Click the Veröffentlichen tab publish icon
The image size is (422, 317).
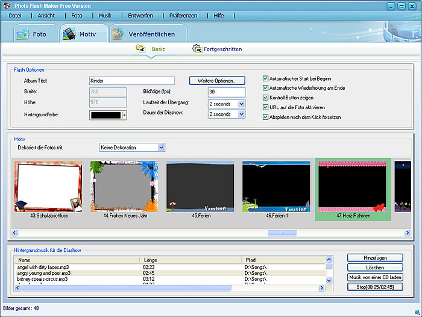pos(118,34)
